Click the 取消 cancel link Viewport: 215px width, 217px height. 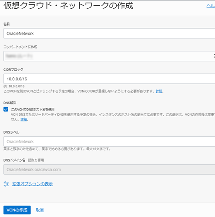(x=40, y=210)
